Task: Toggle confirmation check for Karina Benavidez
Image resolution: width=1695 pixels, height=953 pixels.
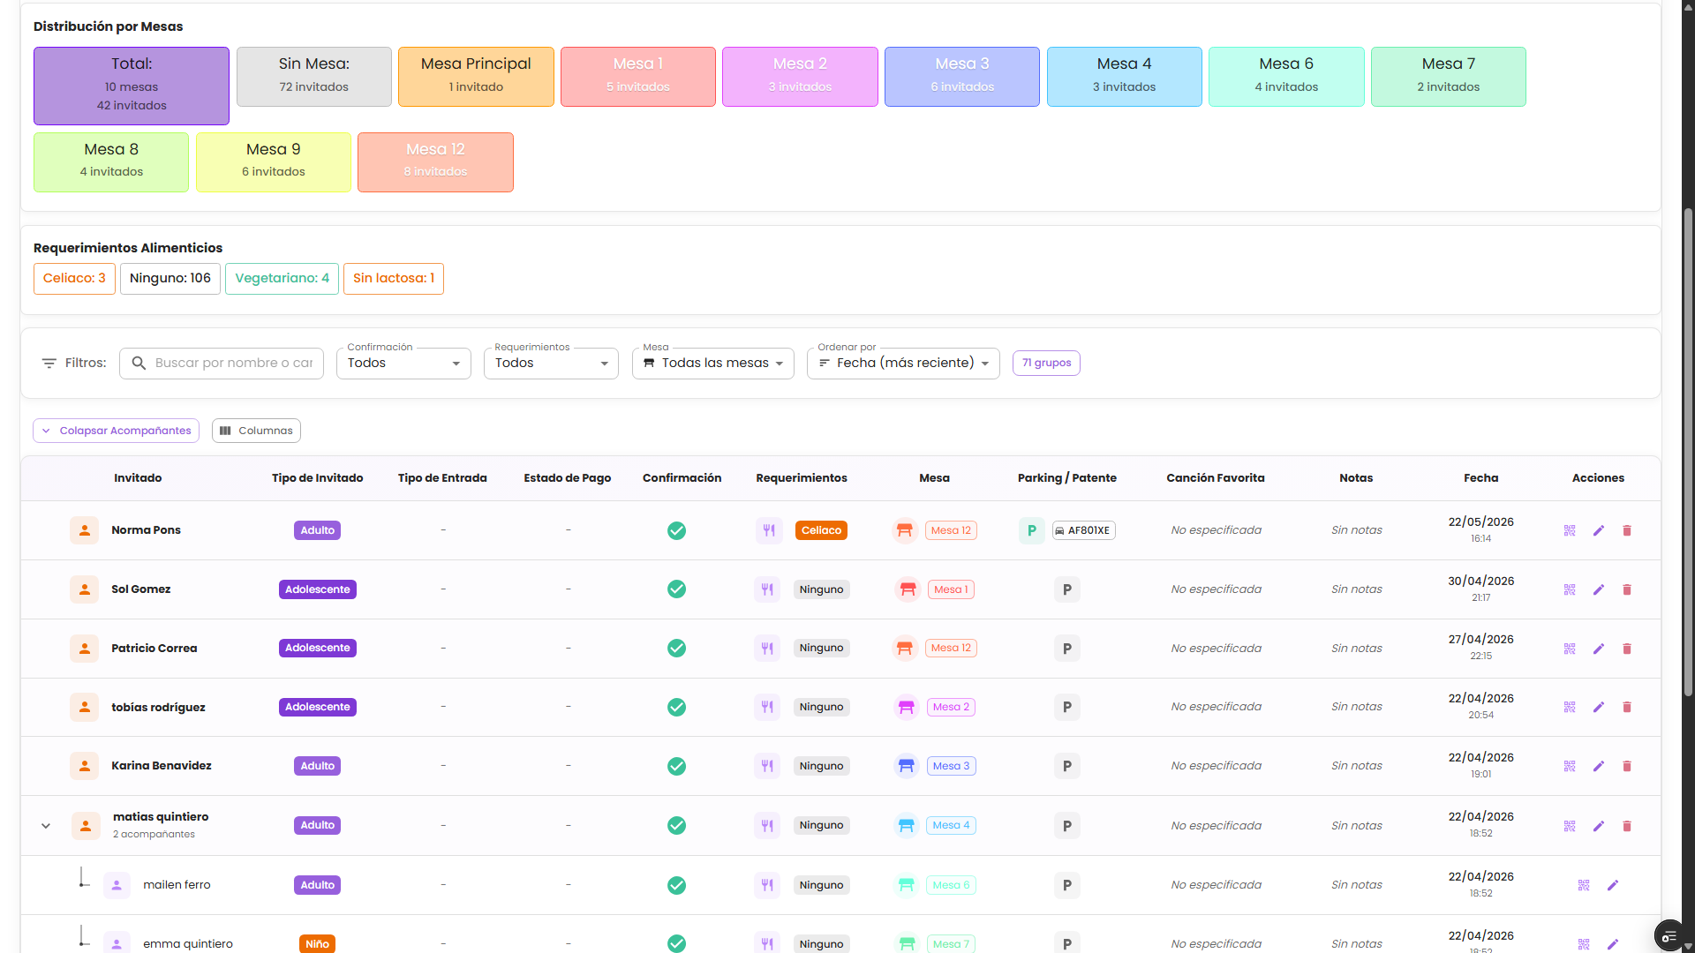Action: click(676, 766)
